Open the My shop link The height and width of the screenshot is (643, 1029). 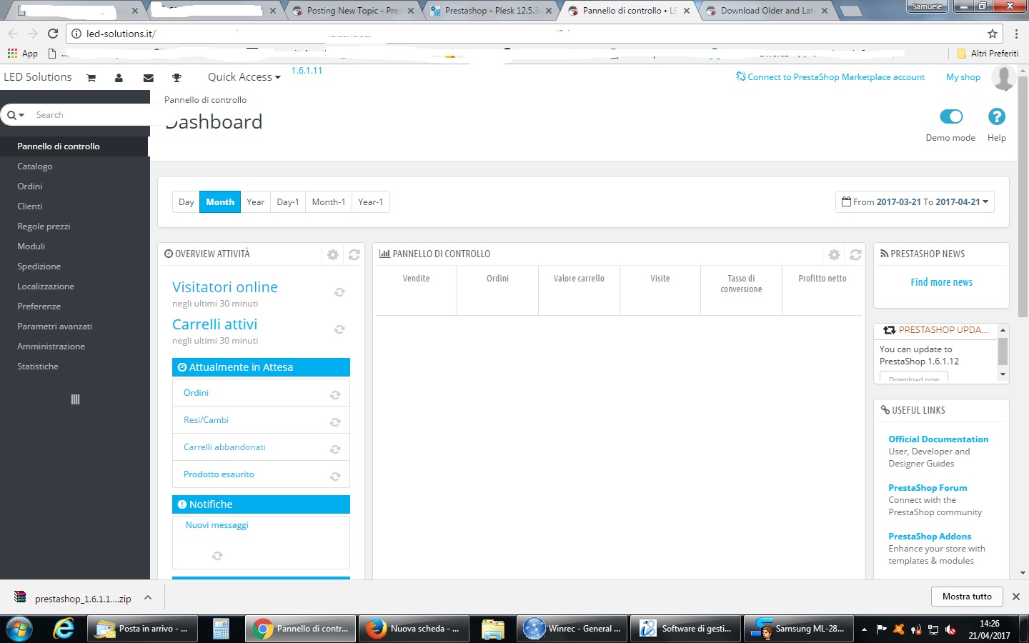(x=963, y=77)
